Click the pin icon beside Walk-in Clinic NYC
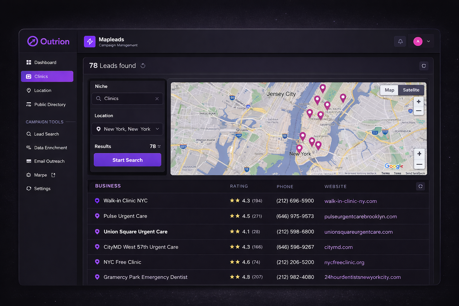 [x=97, y=201]
